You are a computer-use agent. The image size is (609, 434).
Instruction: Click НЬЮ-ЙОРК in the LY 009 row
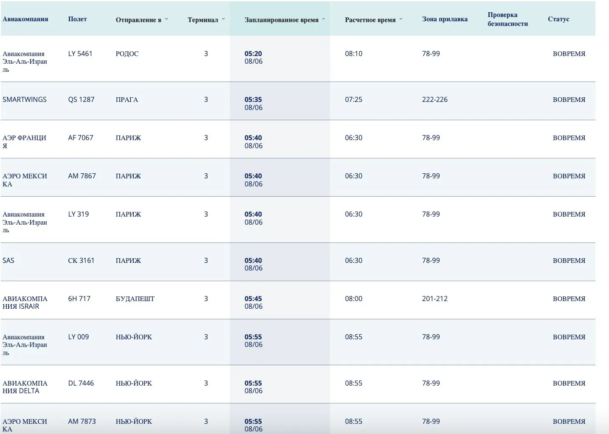(x=134, y=337)
